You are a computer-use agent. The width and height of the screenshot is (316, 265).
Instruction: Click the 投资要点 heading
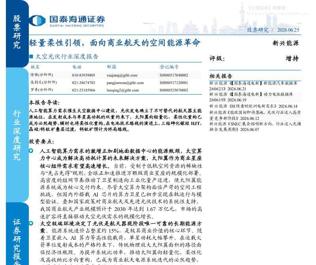41,142
